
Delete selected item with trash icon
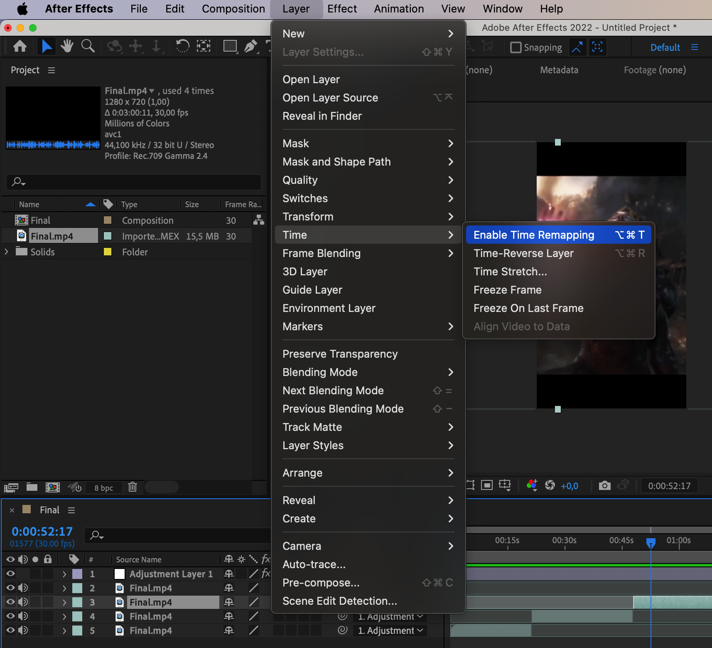[133, 487]
